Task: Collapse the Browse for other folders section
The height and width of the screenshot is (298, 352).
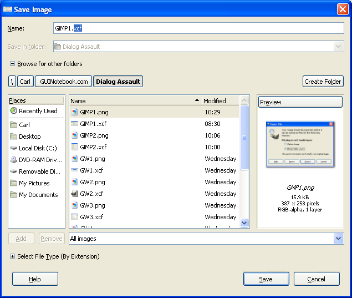Action: 12,64
